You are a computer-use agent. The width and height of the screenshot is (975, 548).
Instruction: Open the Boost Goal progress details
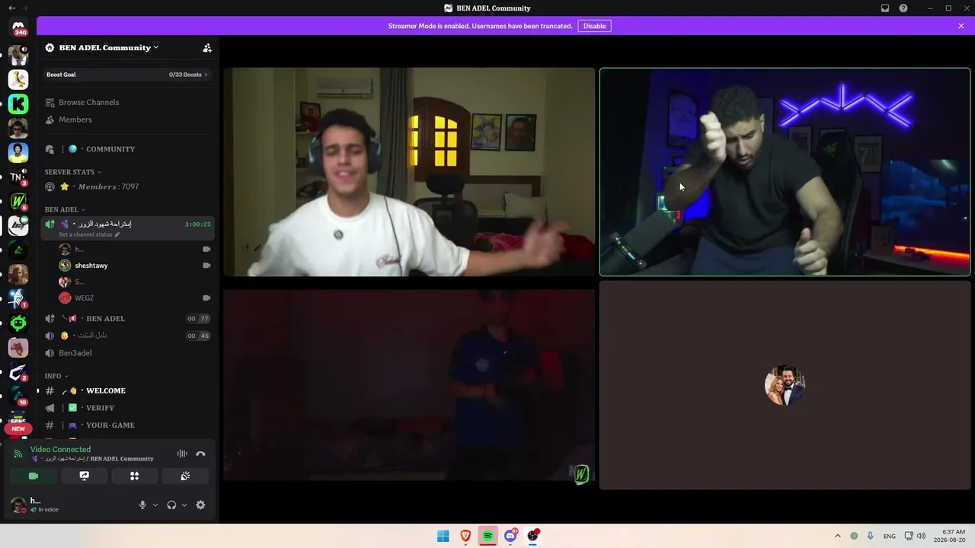click(x=127, y=75)
